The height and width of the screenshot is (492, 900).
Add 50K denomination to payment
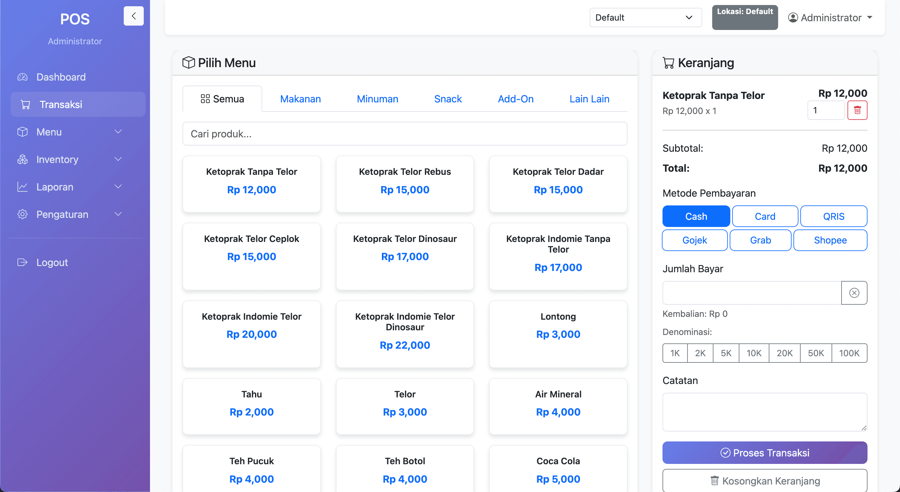click(x=815, y=353)
